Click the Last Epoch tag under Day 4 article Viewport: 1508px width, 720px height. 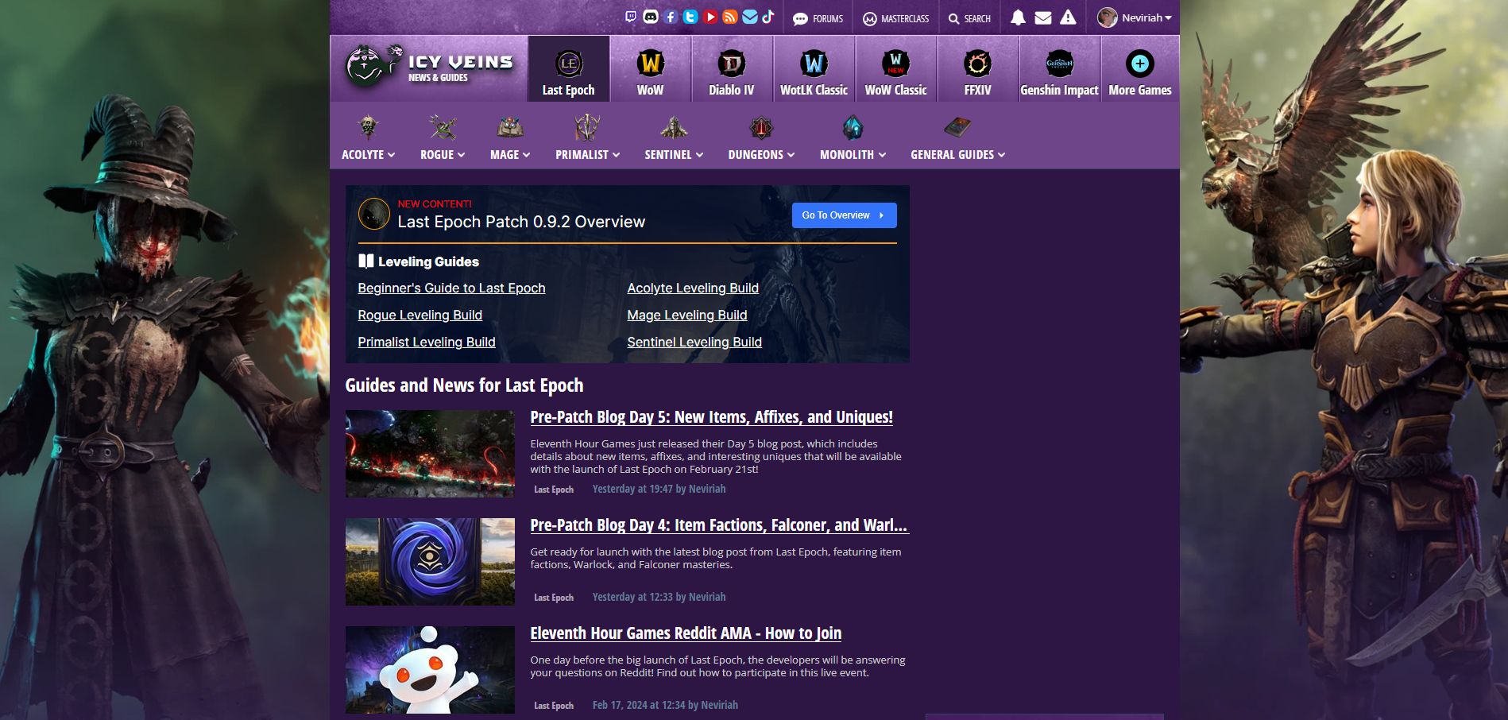pyautogui.click(x=554, y=598)
